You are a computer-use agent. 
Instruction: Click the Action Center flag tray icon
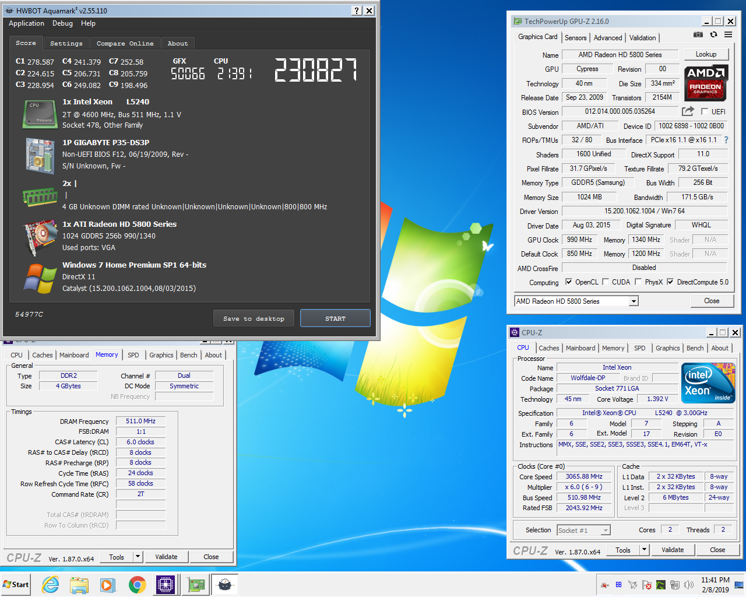click(x=646, y=585)
